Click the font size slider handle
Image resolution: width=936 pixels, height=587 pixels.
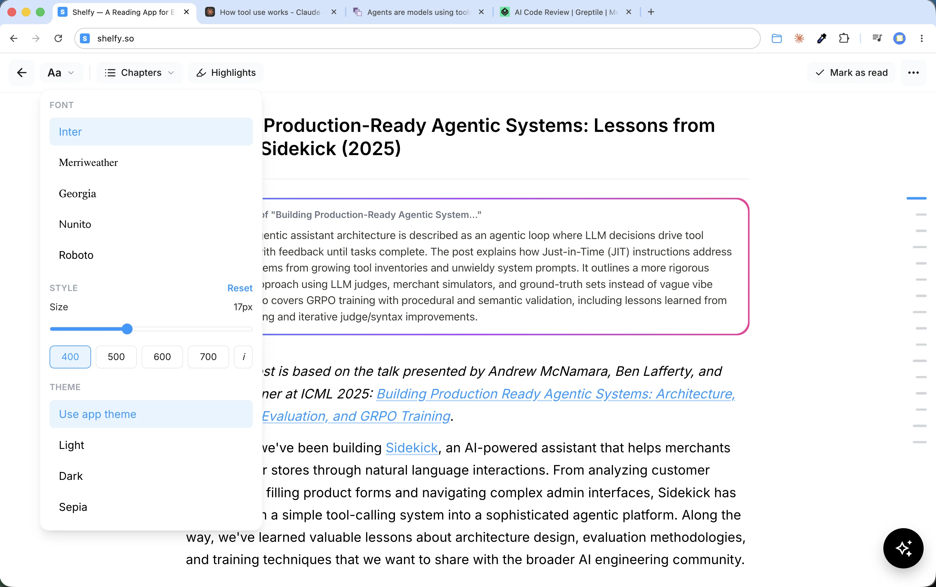click(x=127, y=329)
